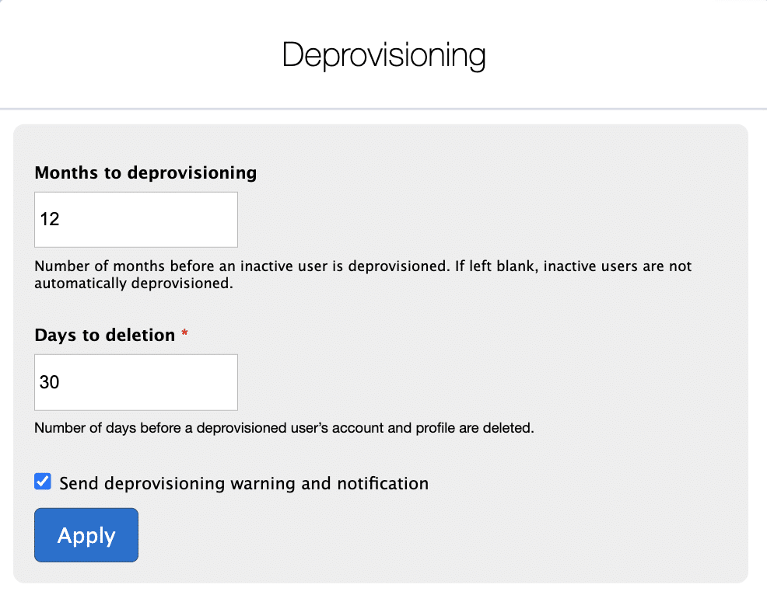The width and height of the screenshot is (767, 595).
Task: Click the word "Apply" on the button
Action: pyautogui.click(x=86, y=536)
